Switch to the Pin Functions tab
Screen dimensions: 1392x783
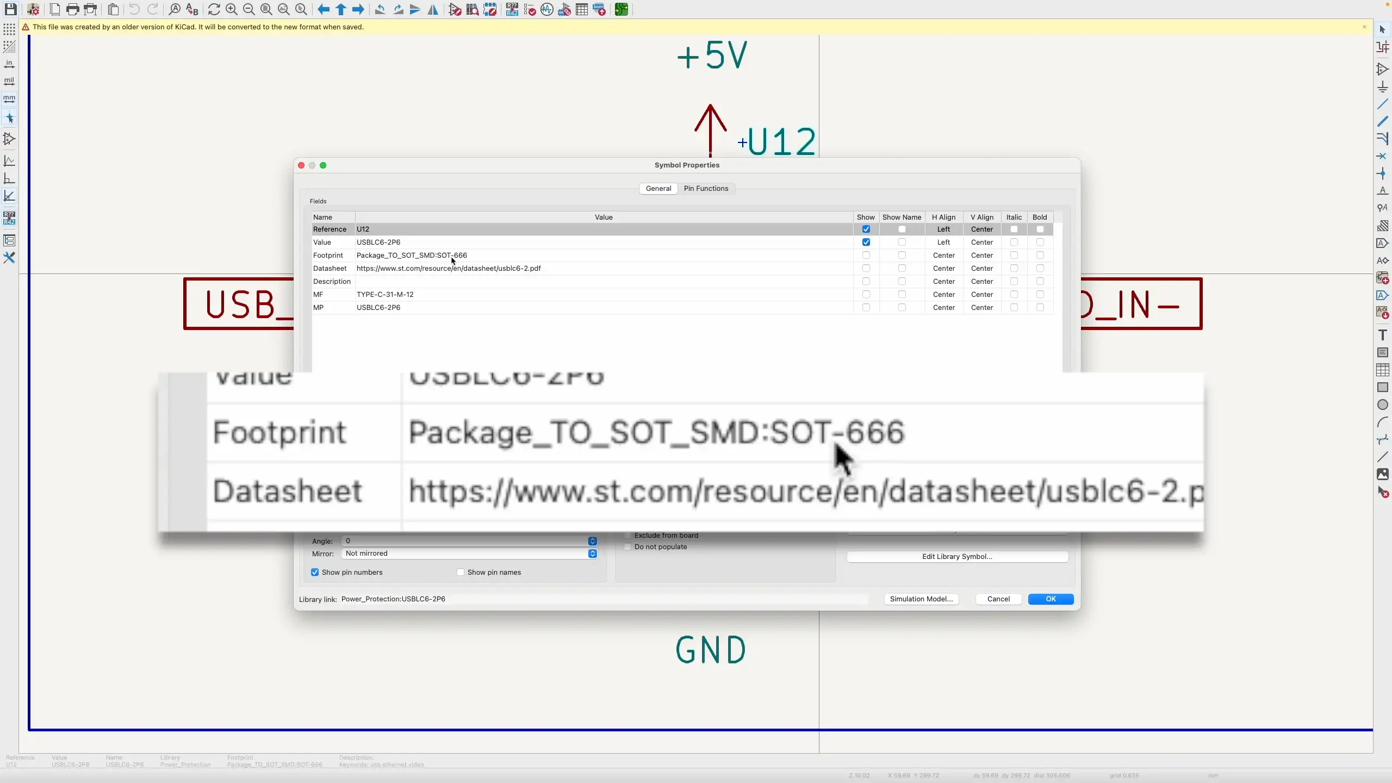coord(705,188)
